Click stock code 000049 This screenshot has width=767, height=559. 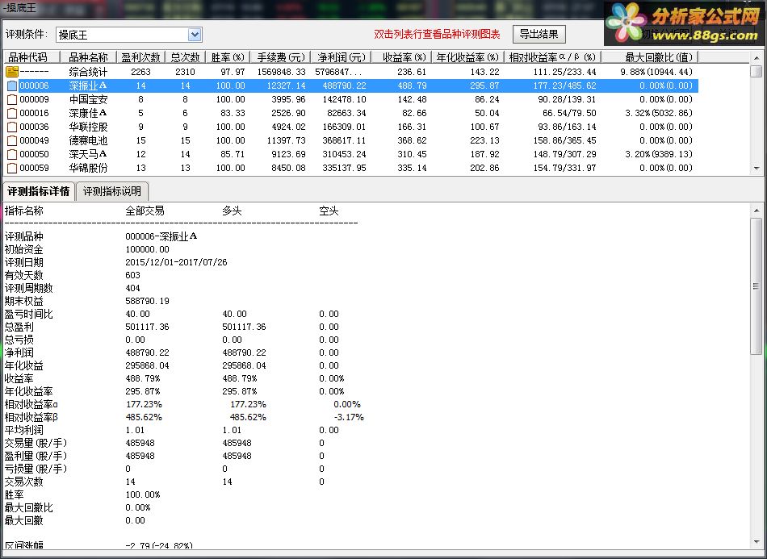34,140
